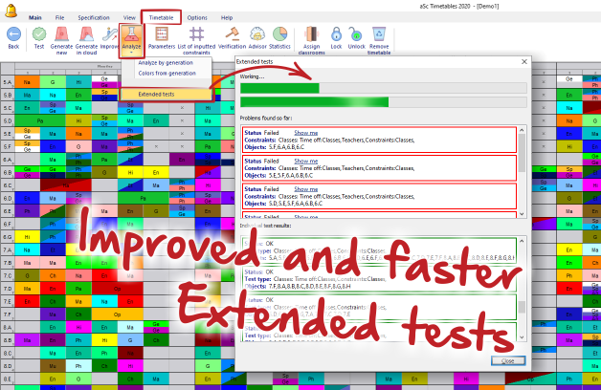Open the Main ribbon tab
The image size is (601, 390).
pos(35,17)
